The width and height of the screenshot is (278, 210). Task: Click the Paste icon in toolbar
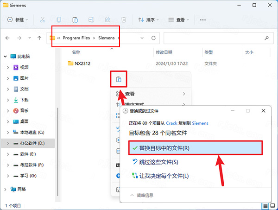point(75,19)
